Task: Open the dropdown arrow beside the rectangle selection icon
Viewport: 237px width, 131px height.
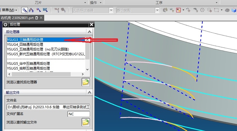Action: pyautogui.click(x=222, y=10)
